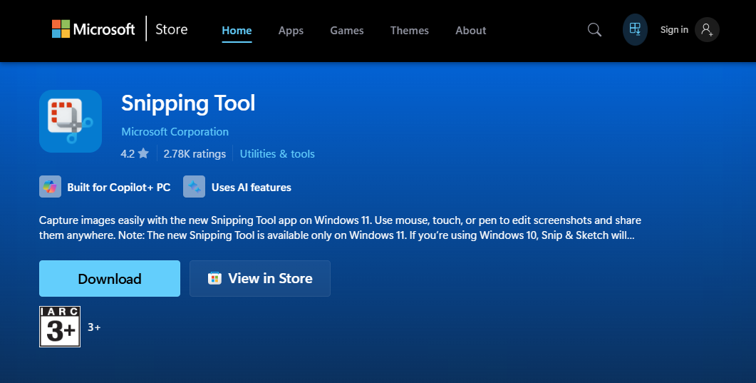Click the rating star icon

(143, 153)
